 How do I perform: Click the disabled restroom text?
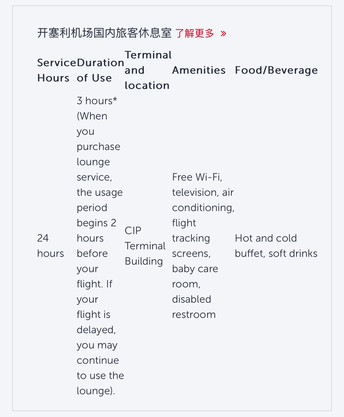coord(194,307)
